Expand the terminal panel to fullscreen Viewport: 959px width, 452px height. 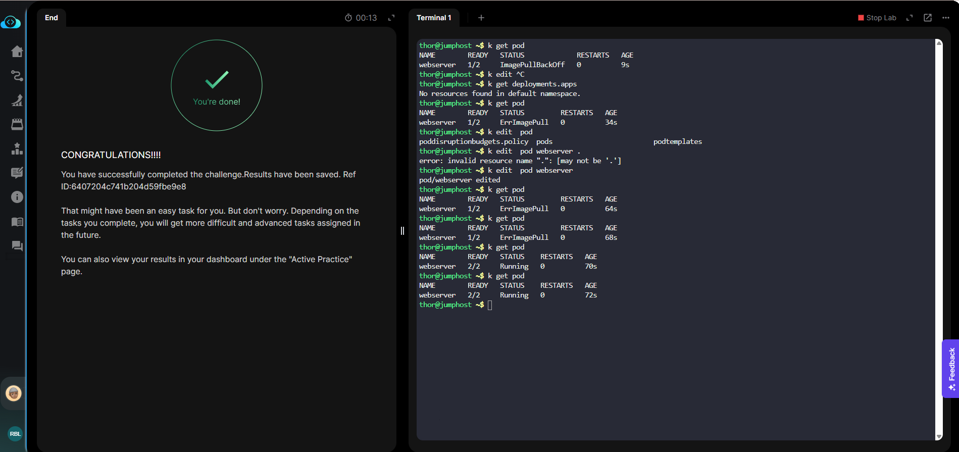[910, 18]
